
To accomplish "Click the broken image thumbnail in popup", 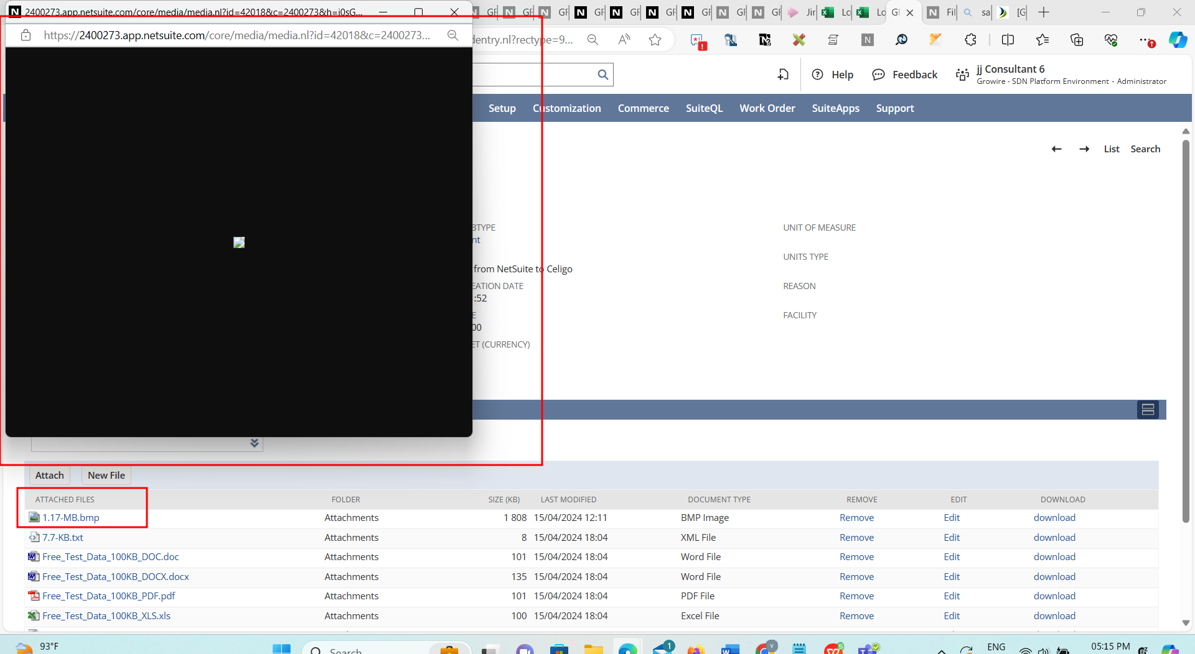I will coord(239,242).
